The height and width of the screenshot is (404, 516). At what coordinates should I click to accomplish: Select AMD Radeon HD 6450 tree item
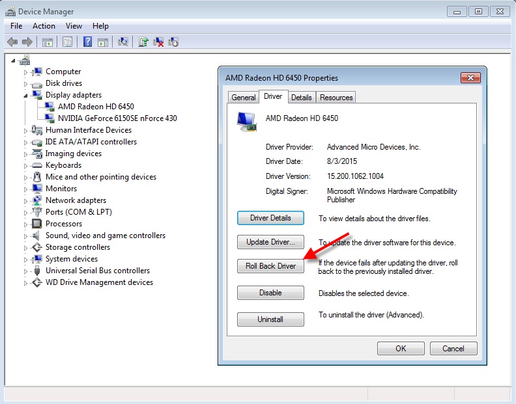pos(96,107)
